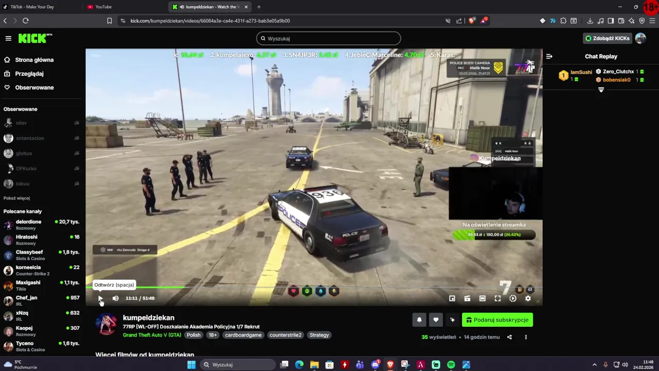Screen dimensions: 659x371
Task: Open kumpeldziekan channel avatar
Action: [107, 324]
